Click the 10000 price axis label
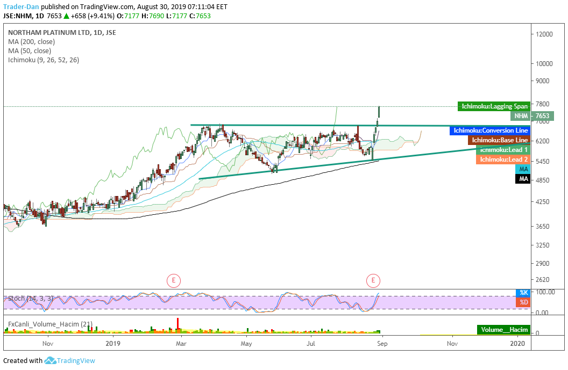This screenshot has height=370, width=568. tap(544, 64)
